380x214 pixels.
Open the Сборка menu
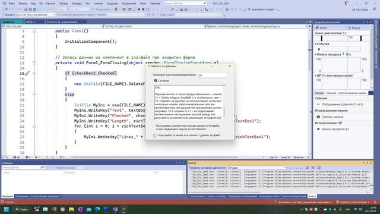point(64,4)
